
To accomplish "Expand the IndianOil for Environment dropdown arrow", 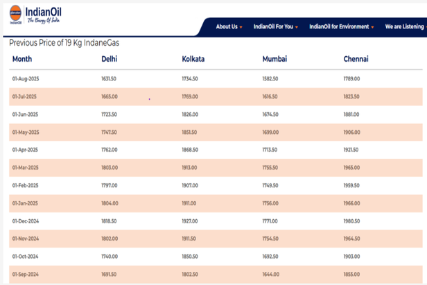I will [x=372, y=27].
